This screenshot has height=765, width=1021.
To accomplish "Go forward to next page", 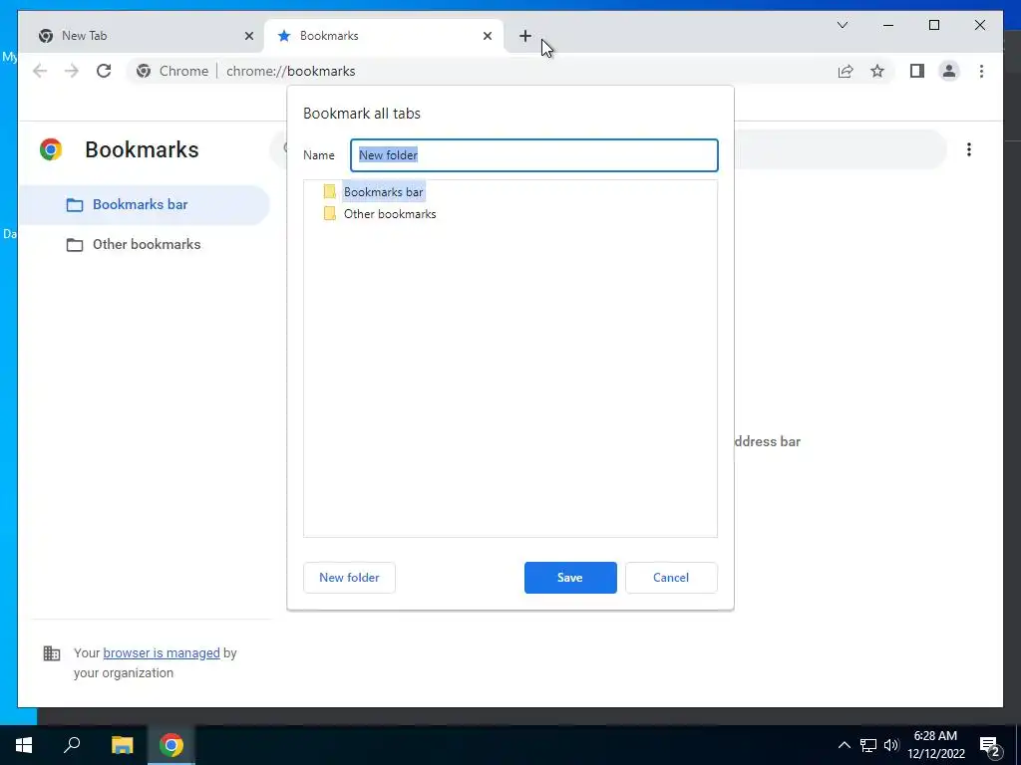I will [x=72, y=71].
